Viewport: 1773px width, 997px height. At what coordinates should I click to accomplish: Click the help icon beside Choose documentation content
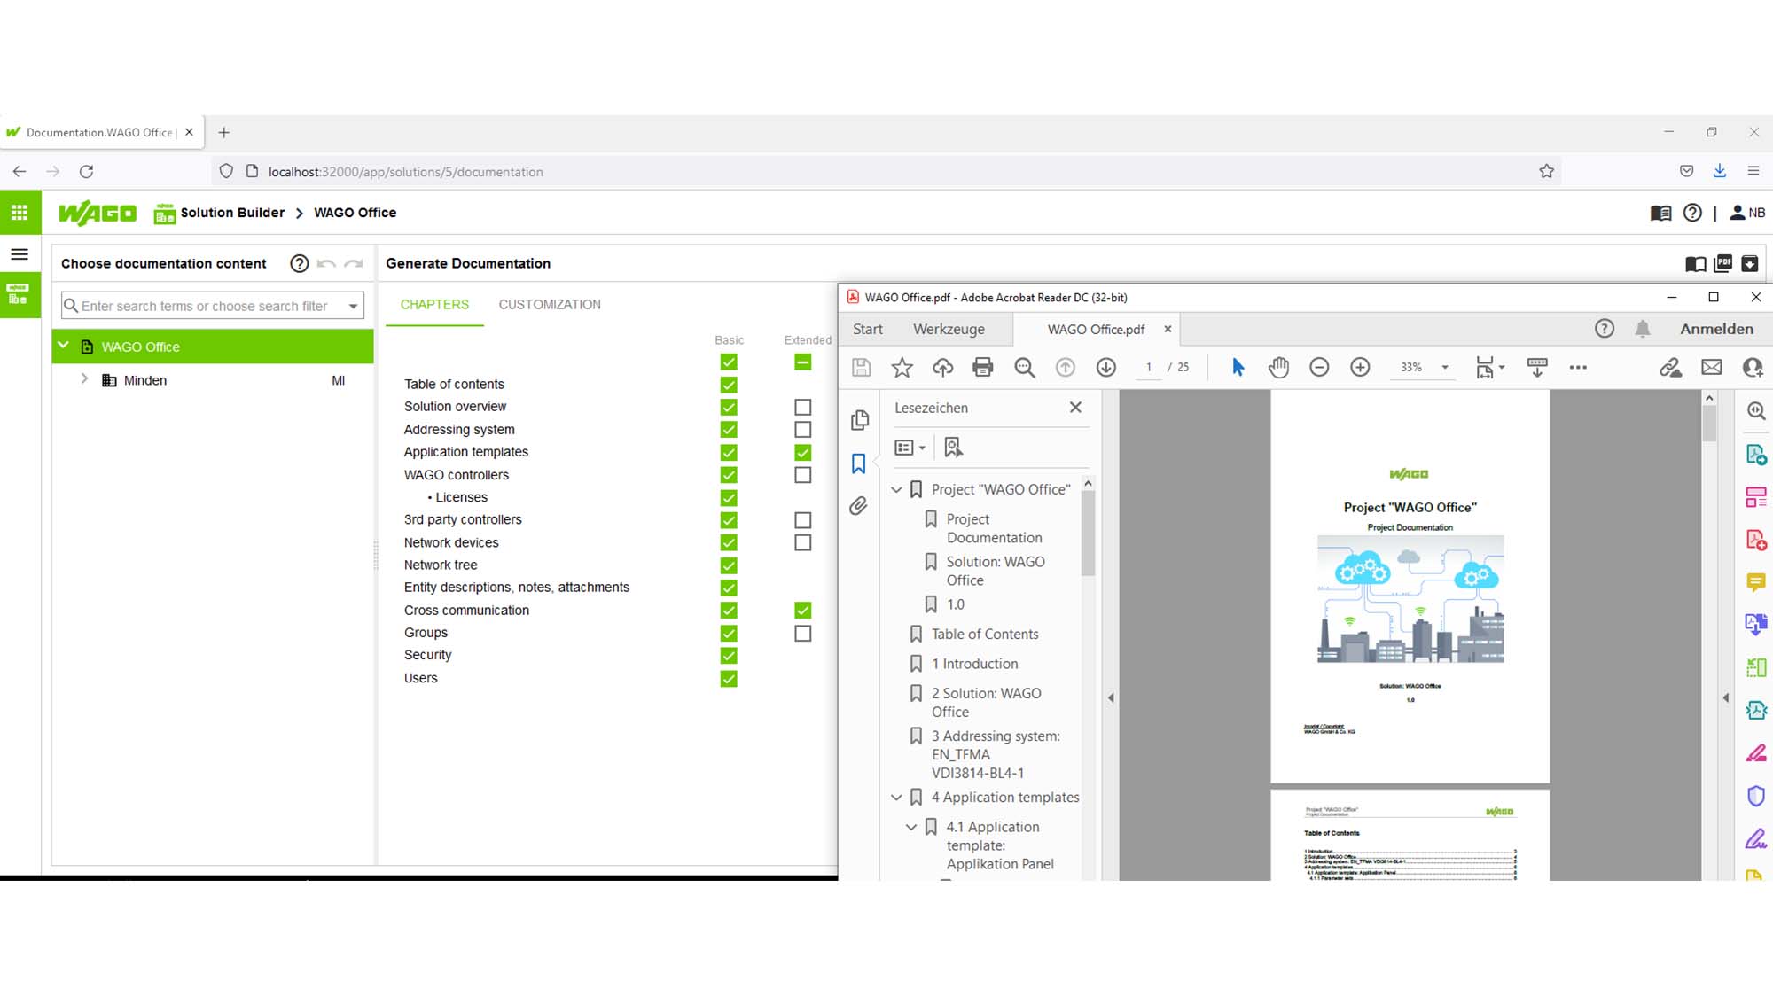pos(300,264)
